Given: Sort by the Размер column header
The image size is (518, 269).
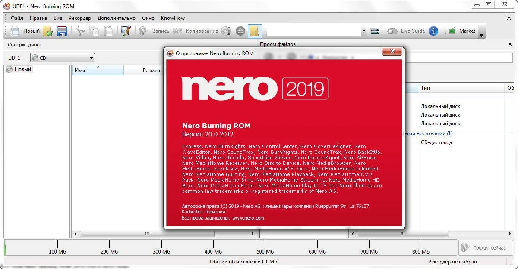Looking at the screenshot, I should coord(143,71).
